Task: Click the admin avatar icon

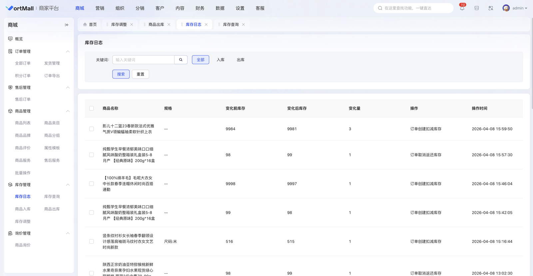Action: 506,8
